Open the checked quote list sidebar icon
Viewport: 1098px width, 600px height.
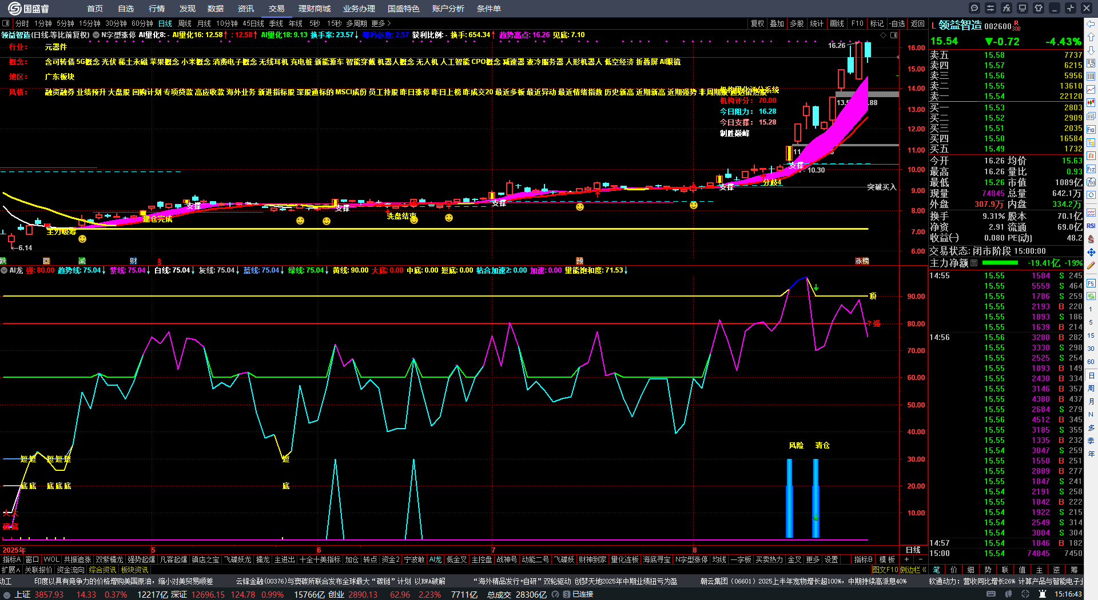coord(1091,63)
